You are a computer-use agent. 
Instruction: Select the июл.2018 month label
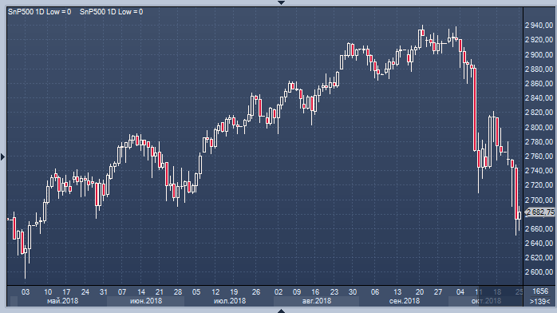230,301
